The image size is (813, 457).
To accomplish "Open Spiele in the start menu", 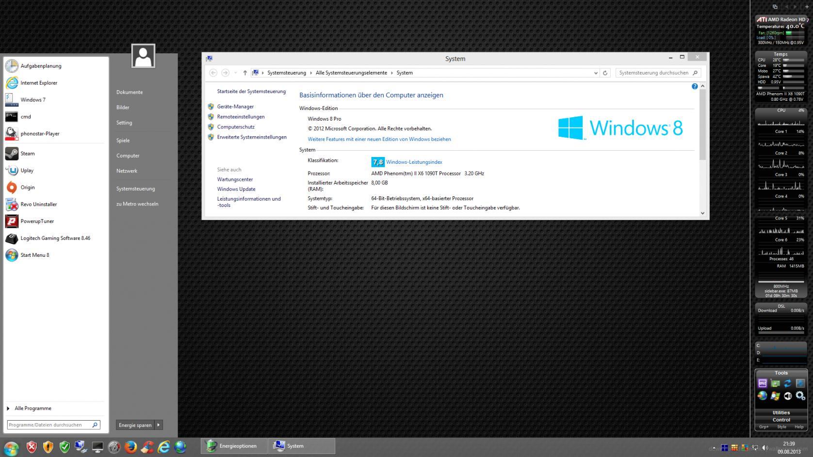I will point(123,141).
